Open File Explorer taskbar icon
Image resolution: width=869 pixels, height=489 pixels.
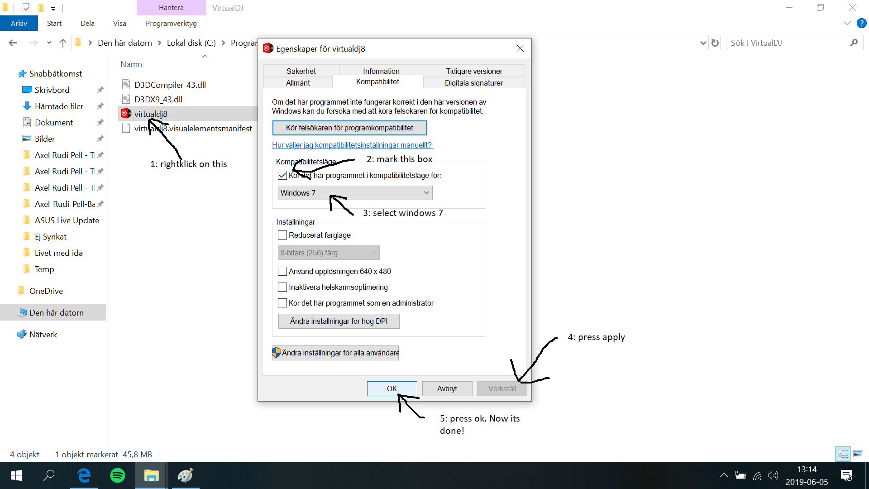click(x=152, y=475)
